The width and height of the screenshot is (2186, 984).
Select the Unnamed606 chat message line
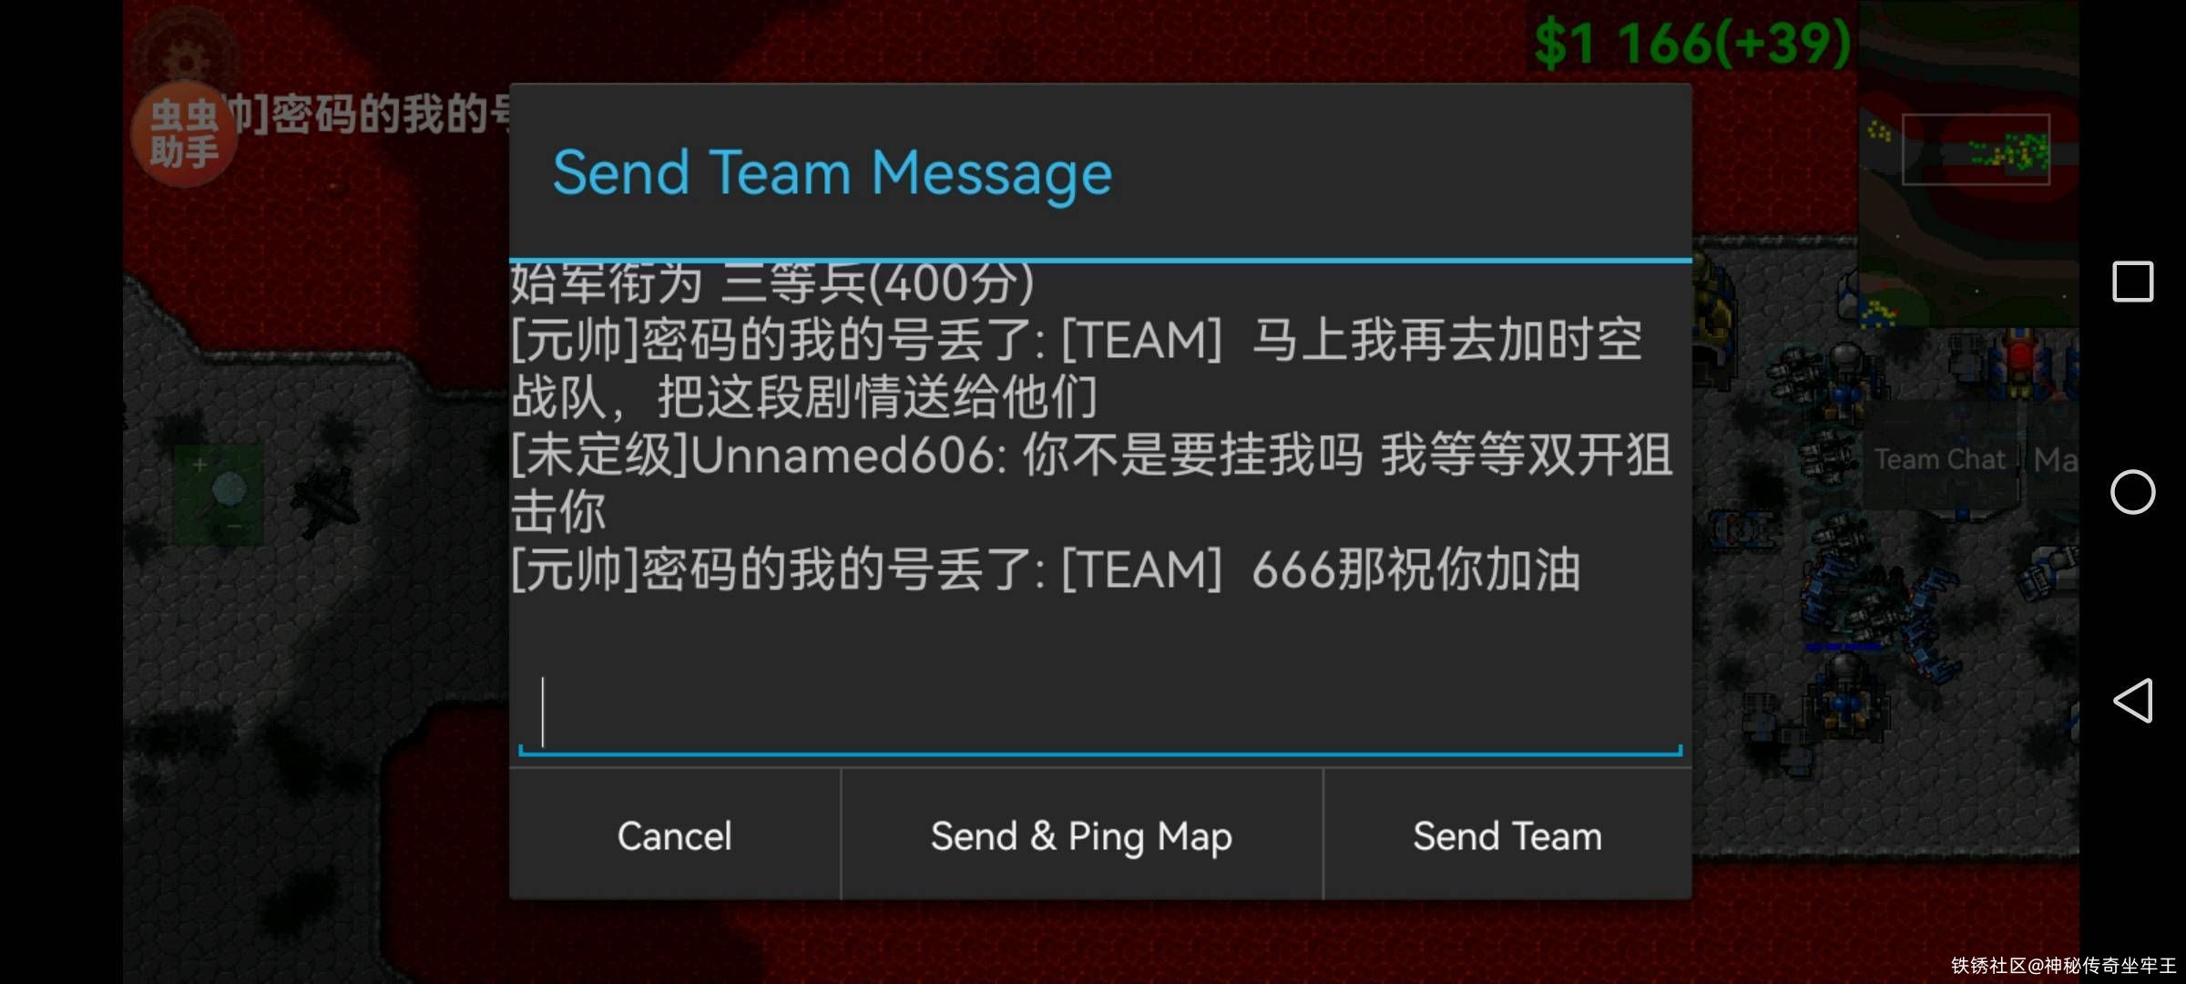click(x=1091, y=482)
